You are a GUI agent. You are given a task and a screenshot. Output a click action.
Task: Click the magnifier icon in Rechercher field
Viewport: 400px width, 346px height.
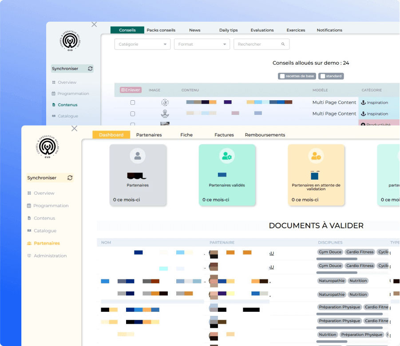[x=283, y=44]
